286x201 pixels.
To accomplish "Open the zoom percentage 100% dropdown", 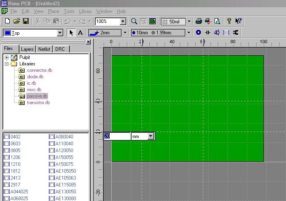I will [123, 21].
